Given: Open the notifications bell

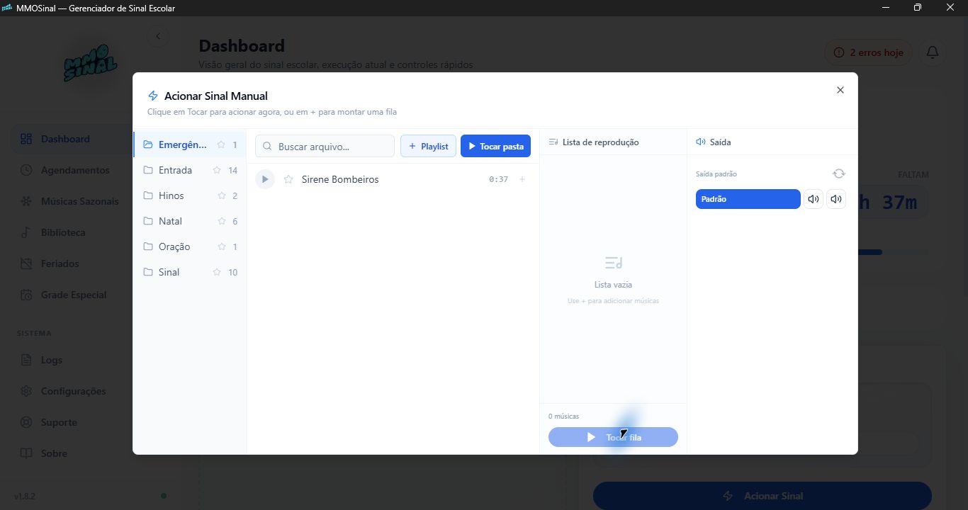Looking at the screenshot, I should coord(933,52).
